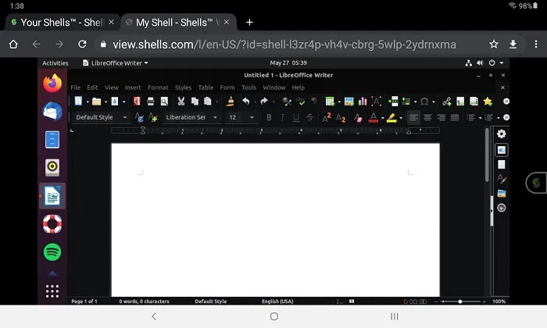Open the font size 12 dropdown

(x=252, y=118)
